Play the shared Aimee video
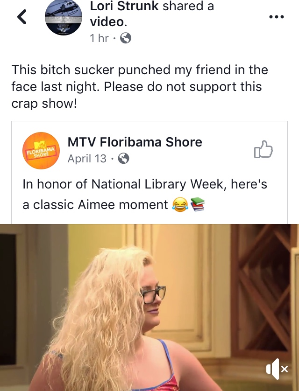299x391 pixels. [x=149, y=307]
